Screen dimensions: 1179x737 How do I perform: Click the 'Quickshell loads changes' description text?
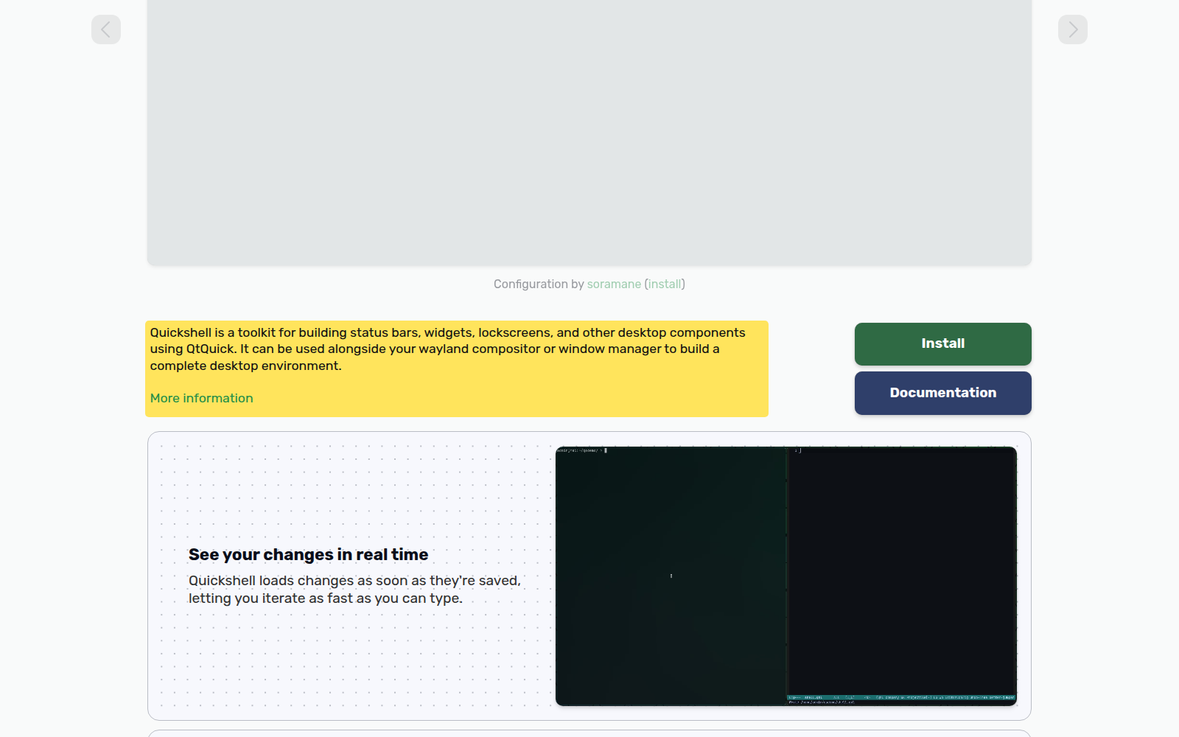click(354, 590)
